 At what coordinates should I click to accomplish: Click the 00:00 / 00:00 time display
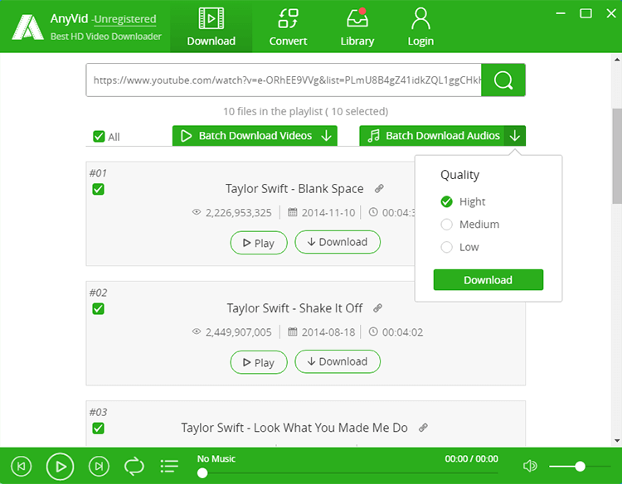[x=471, y=458]
